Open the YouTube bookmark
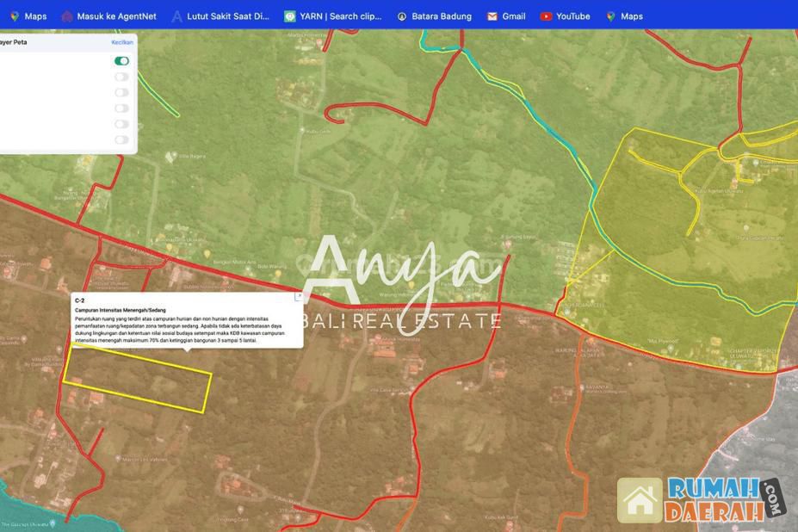798x532 pixels. pos(565,16)
